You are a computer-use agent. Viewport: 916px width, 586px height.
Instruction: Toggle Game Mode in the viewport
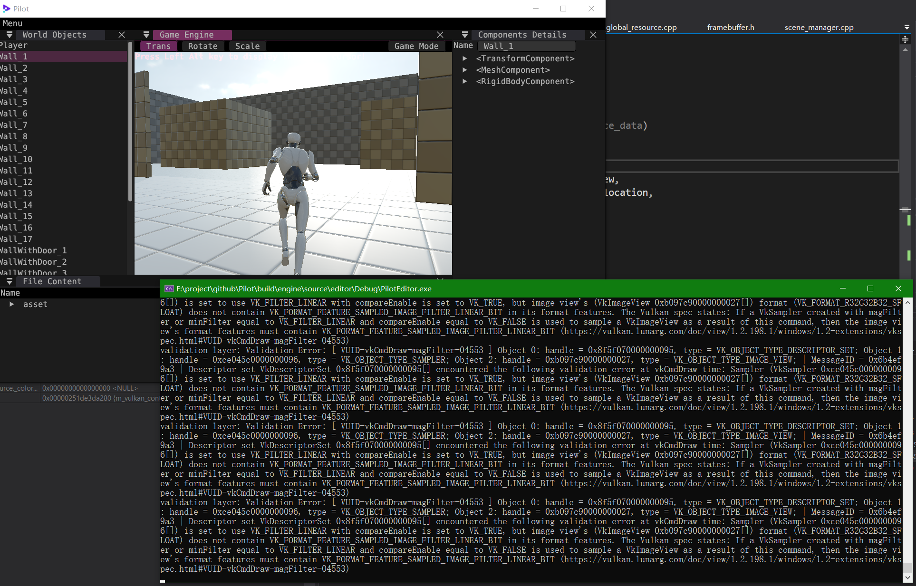(416, 46)
